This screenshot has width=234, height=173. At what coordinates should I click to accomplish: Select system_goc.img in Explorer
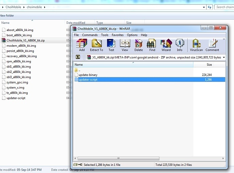pos(17,82)
